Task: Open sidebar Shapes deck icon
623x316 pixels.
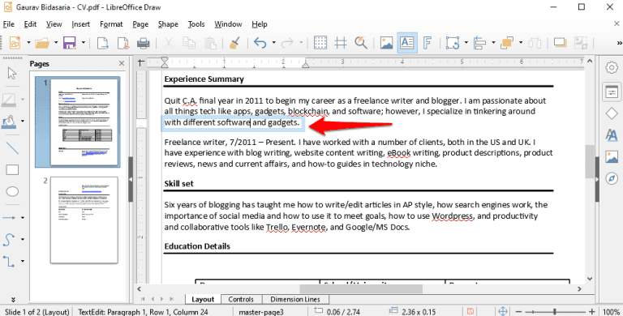Action: (x=612, y=113)
